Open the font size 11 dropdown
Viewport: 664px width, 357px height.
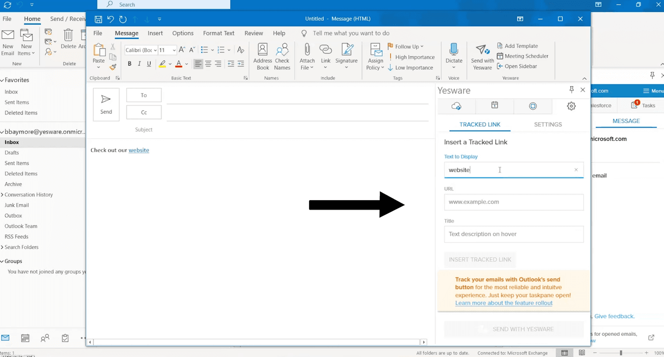click(x=174, y=50)
